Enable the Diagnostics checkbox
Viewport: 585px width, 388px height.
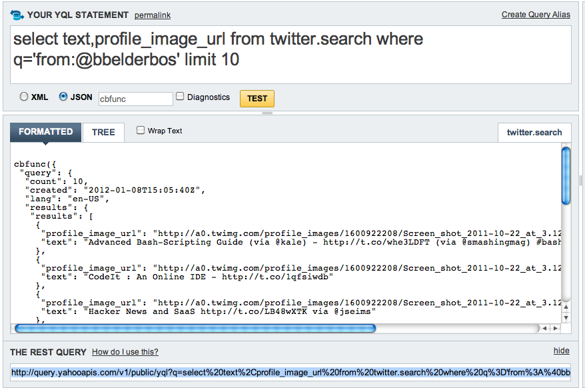pyautogui.click(x=180, y=97)
